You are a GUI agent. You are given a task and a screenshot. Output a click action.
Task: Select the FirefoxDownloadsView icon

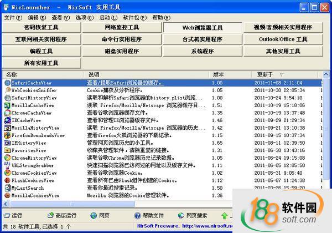7,135
